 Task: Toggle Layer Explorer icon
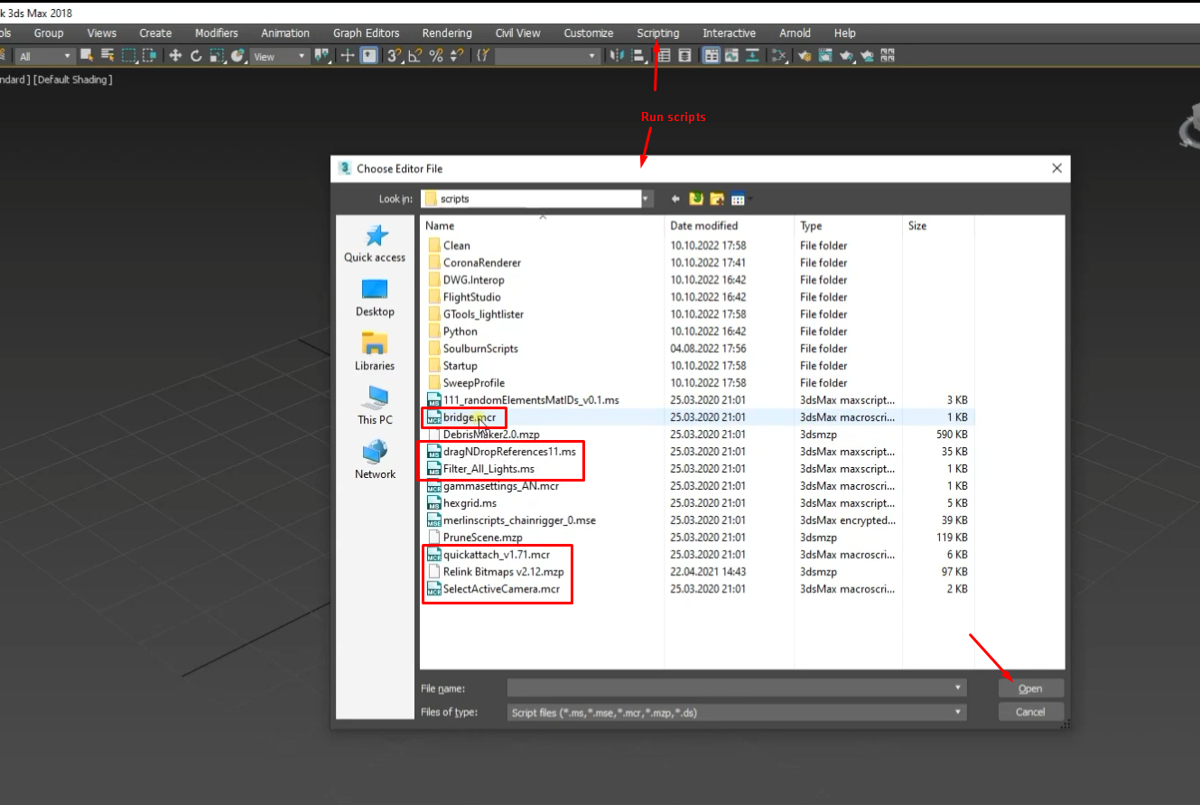click(685, 56)
